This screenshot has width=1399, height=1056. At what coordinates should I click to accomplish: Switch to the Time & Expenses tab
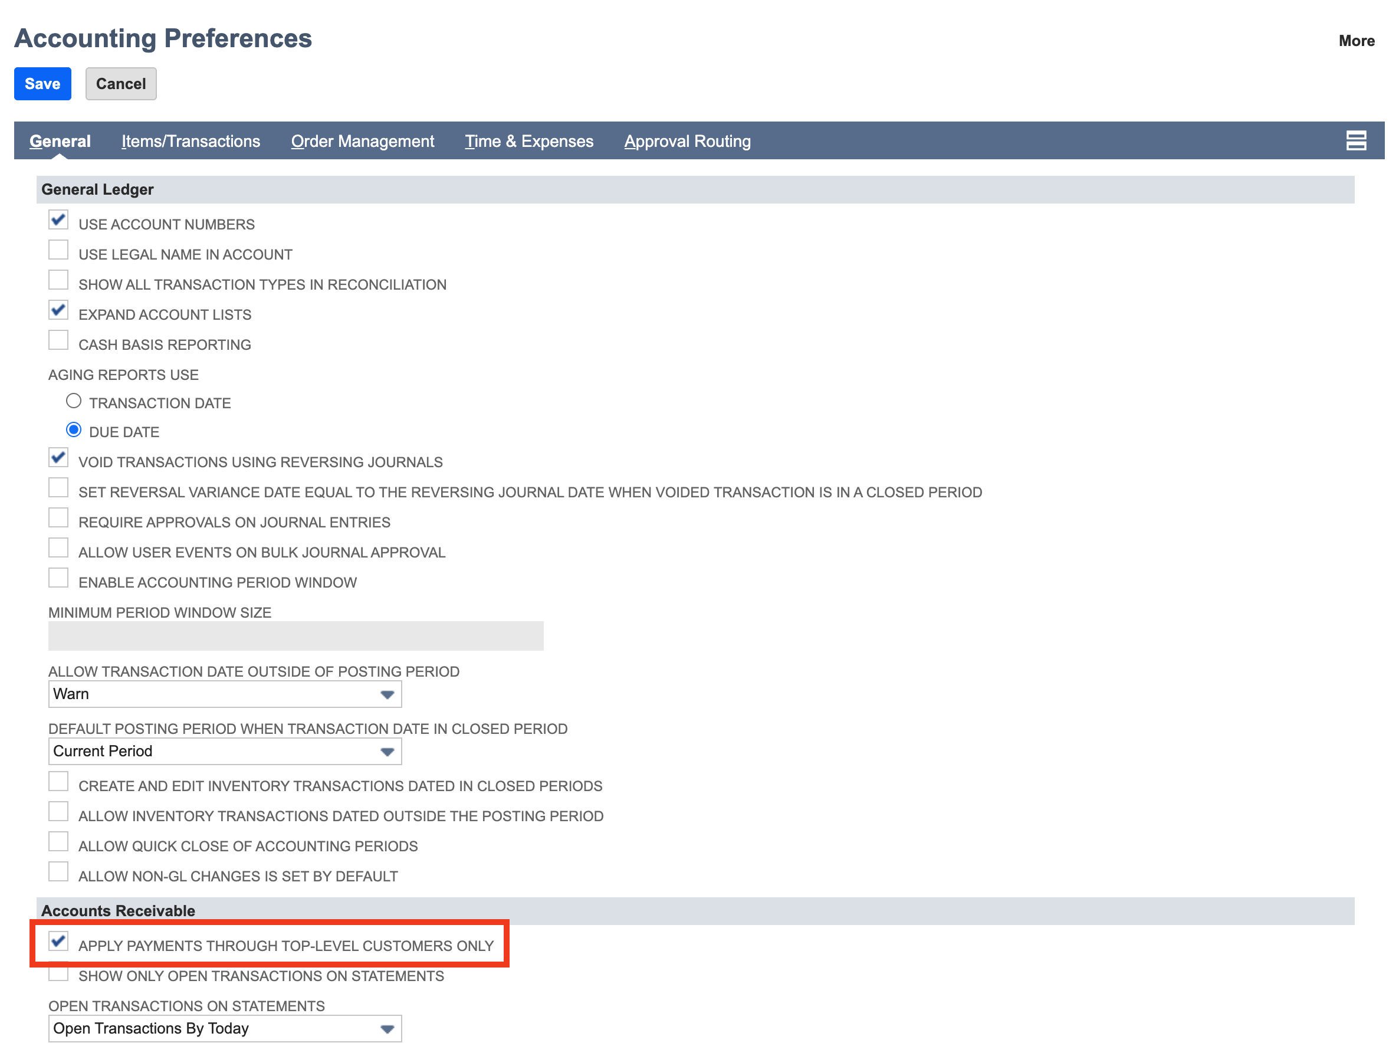coord(528,141)
